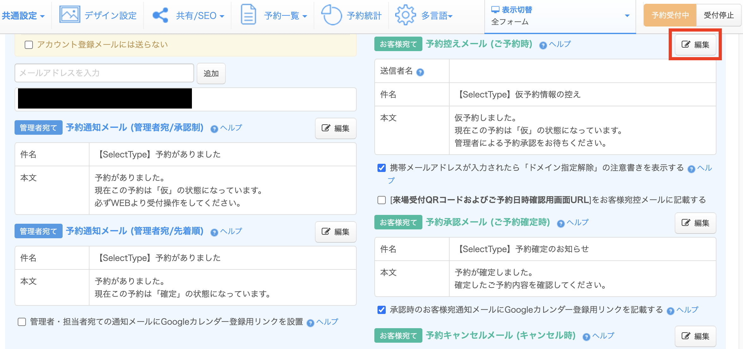743x349 pixels.
Task: Click the 共有/SEO share icon
Action: click(x=160, y=15)
